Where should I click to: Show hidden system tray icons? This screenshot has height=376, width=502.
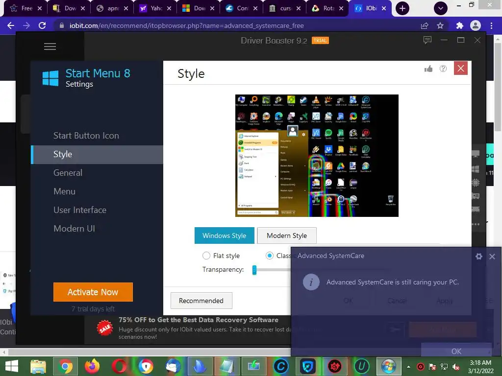click(408, 367)
